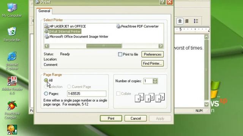This screenshot has height=136, width=243.
Task: Select the Current Page radio option
Action: 69,87
